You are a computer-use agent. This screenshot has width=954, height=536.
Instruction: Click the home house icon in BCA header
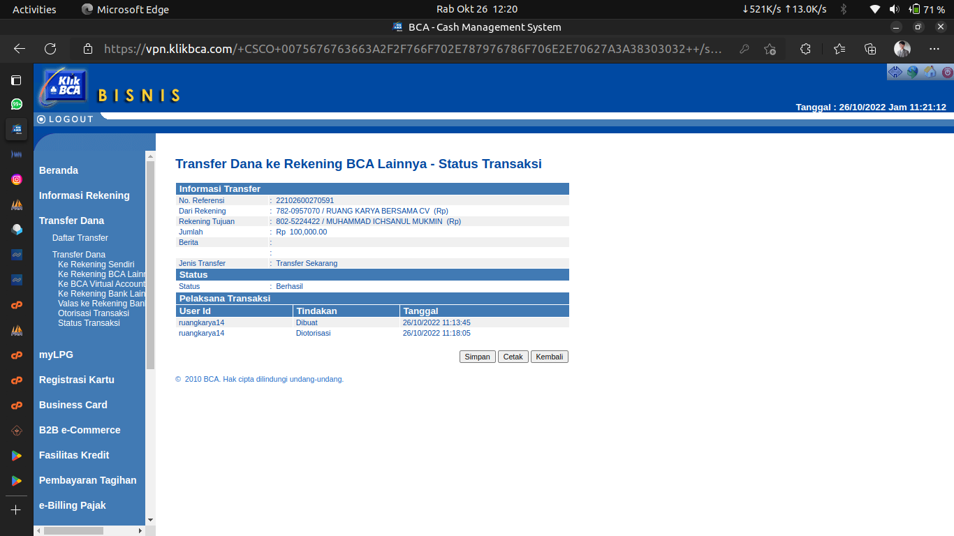930,72
